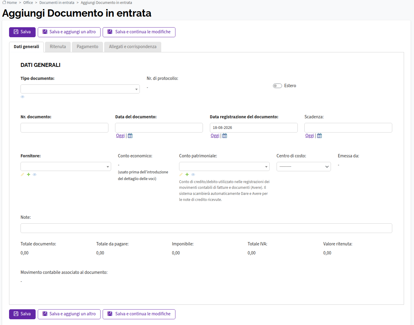
Task: Focus the Data del documento input field
Action: [159, 128]
